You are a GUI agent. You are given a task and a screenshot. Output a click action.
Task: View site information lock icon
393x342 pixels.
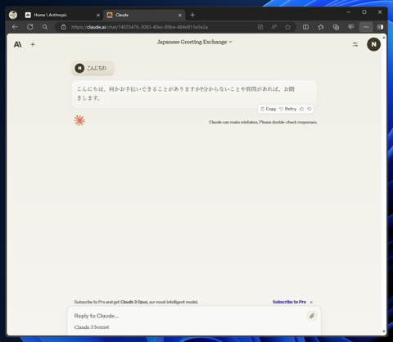tap(64, 27)
